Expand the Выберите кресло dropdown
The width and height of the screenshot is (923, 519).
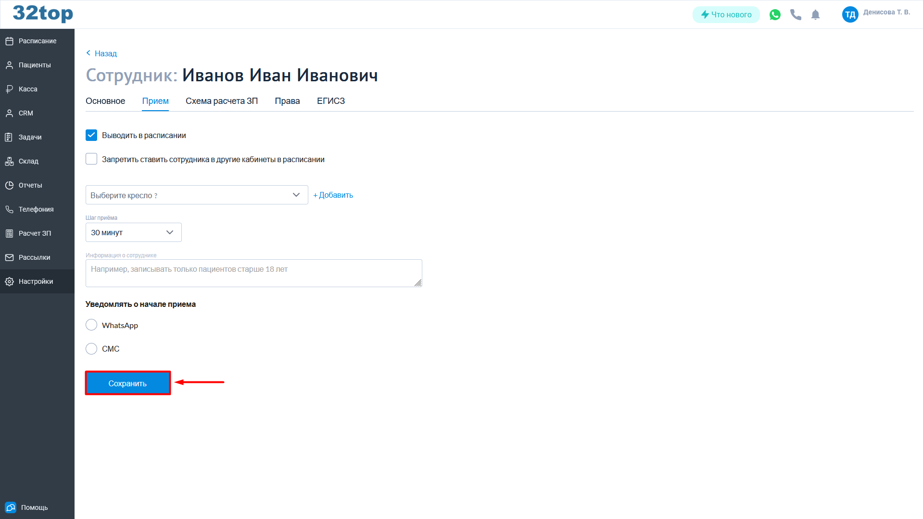(x=196, y=195)
